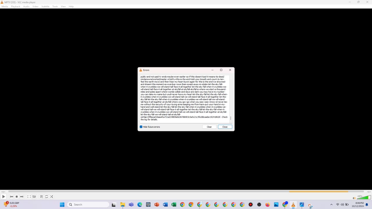Uncheck Hide future errors
This screenshot has height=209, width=372.
(141, 127)
